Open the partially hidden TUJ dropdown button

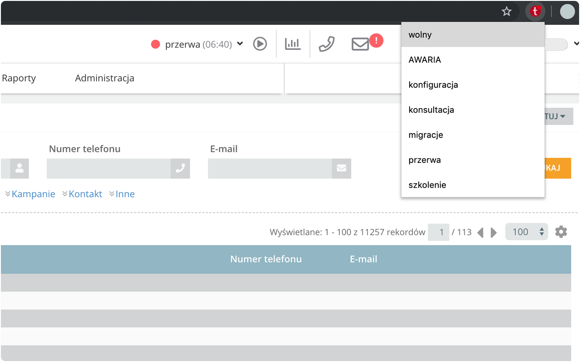pos(559,116)
